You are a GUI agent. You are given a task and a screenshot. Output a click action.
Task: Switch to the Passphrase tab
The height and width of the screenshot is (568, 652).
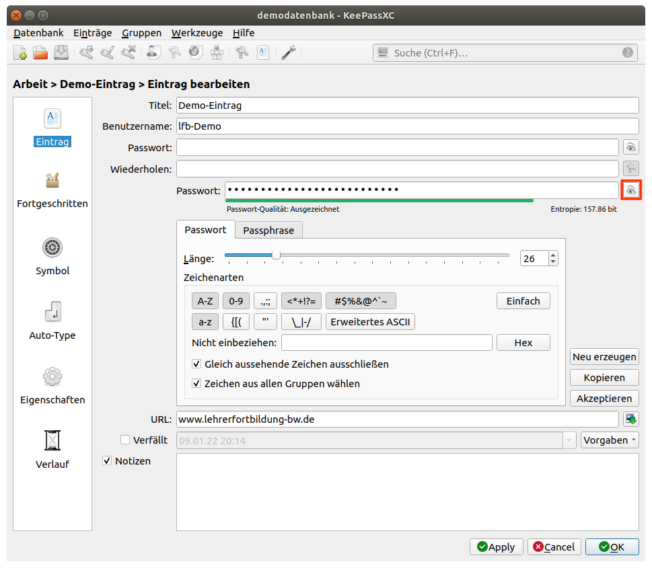pos(268,231)
